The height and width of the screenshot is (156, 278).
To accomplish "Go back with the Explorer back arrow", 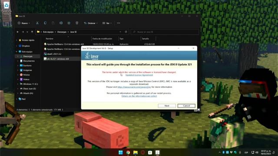I will click(x=18, y=32).
